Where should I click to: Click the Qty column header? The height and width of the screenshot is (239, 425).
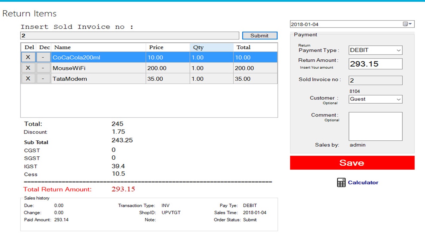coord(212,47)
